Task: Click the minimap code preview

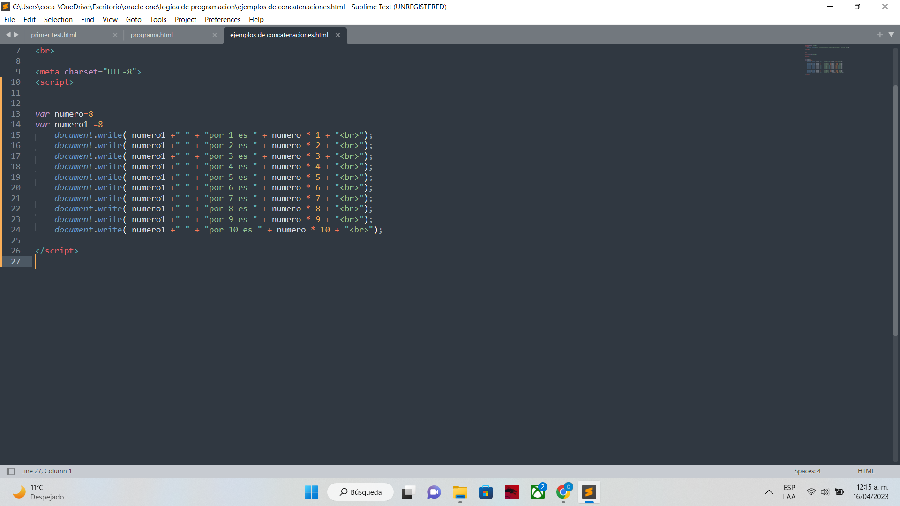Action: coord(827,60)
